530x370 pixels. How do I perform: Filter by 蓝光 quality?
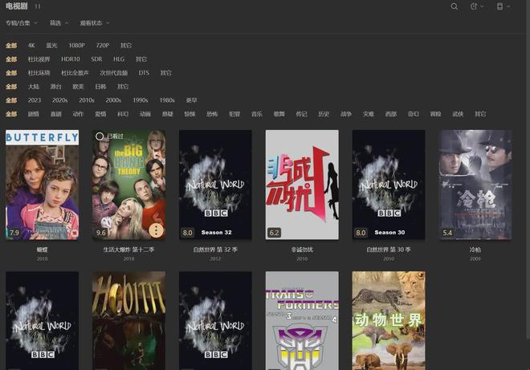51,45
